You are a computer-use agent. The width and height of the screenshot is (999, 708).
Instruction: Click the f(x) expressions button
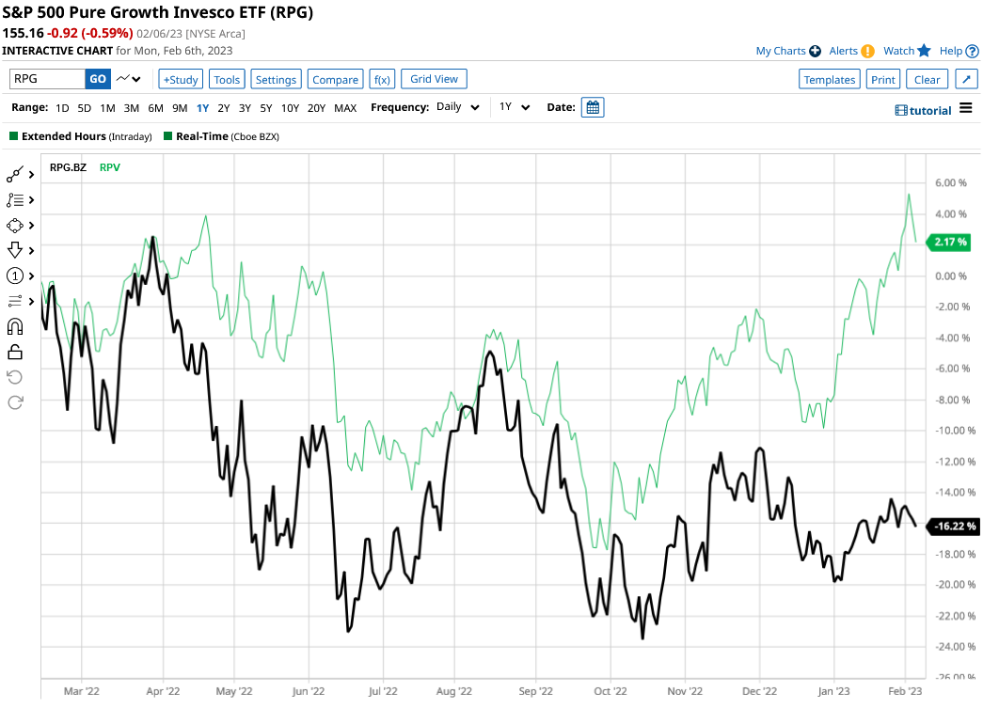click(382, 80)
